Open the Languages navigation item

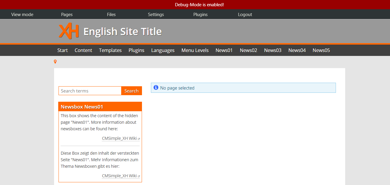(163, 50)
